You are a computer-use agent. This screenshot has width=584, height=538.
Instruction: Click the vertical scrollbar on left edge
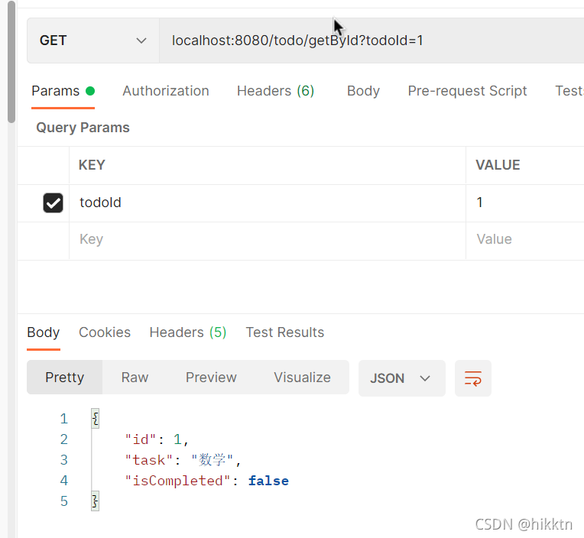click(11, 62)
